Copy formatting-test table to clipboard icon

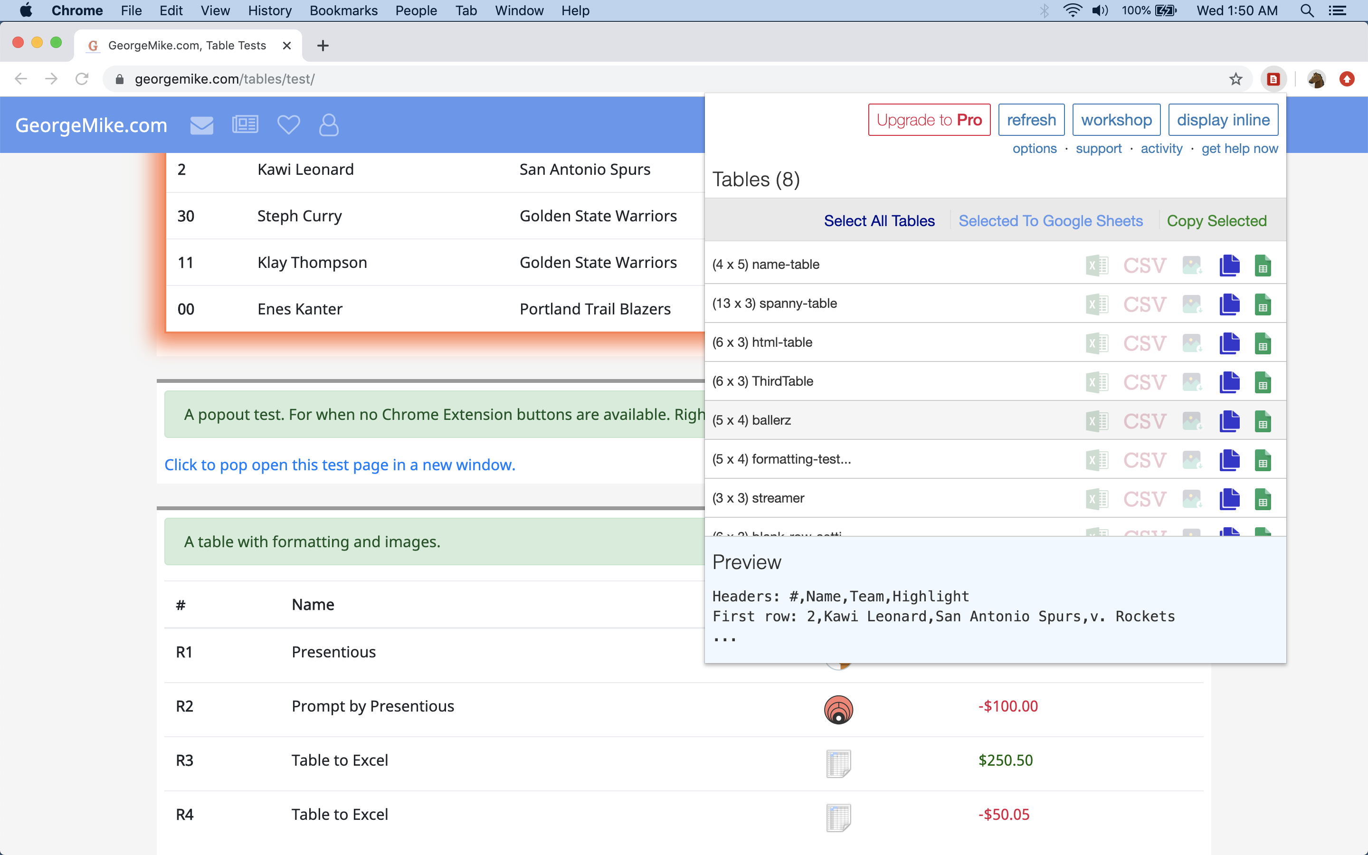click(x=1229, y=460)
